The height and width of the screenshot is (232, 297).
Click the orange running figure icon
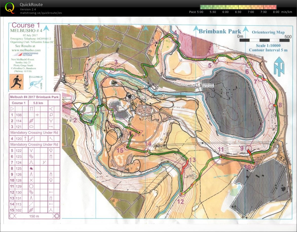pos(16,82)
